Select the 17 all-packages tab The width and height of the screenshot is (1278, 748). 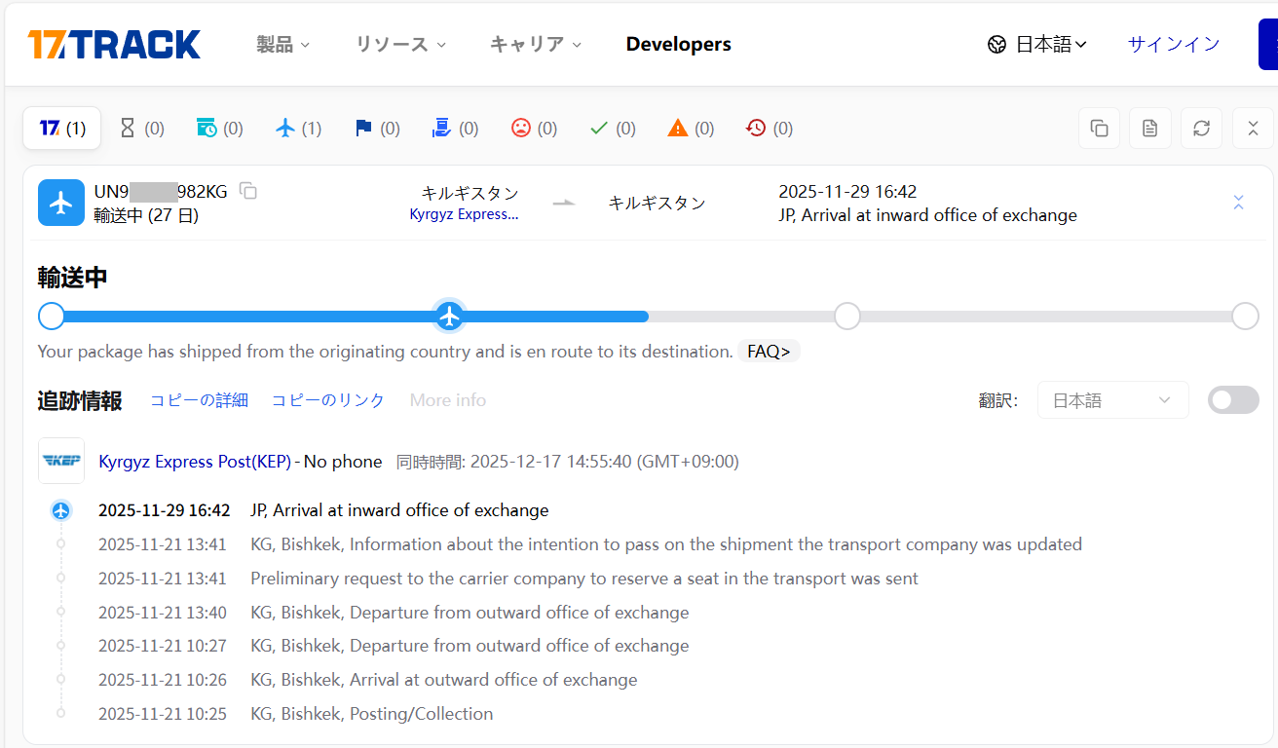[62, 129]
